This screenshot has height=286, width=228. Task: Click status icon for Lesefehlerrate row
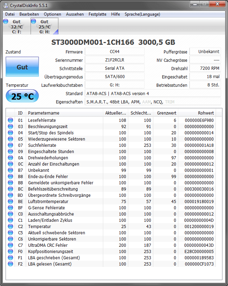pyautogui.click(x=10, y=120)
